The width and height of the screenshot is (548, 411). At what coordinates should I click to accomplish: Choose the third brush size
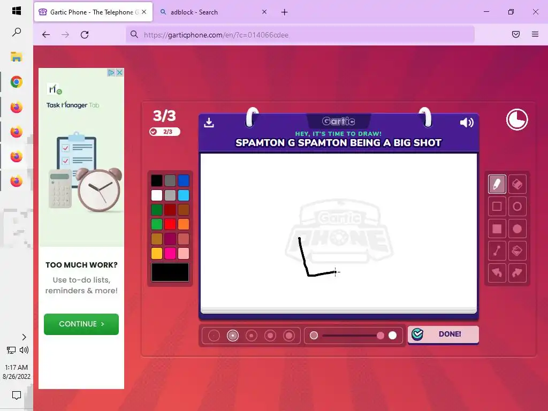click(x=252, y=336)
